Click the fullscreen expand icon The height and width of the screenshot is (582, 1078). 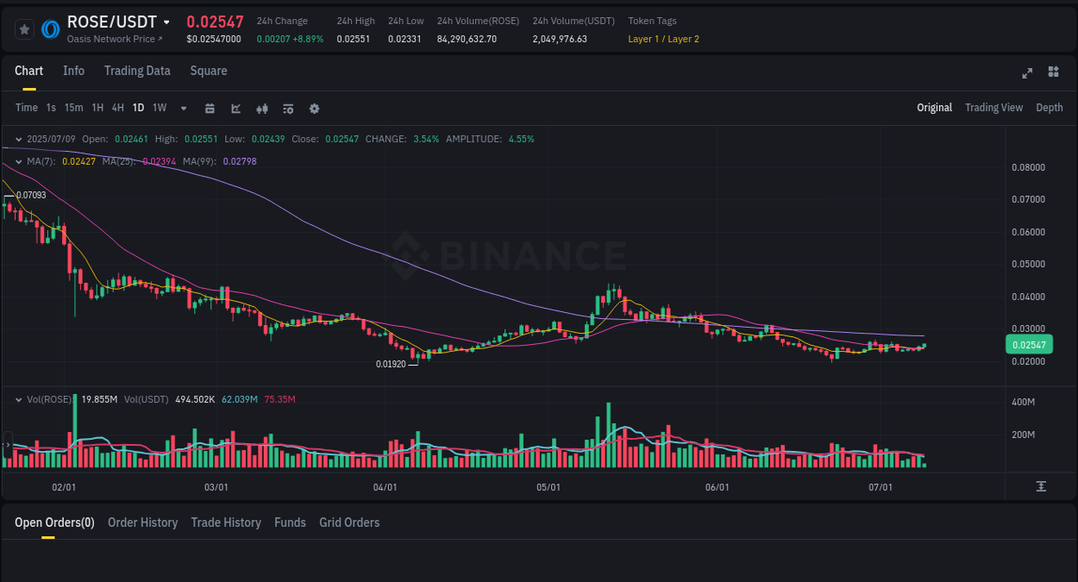click(1027, 73)
